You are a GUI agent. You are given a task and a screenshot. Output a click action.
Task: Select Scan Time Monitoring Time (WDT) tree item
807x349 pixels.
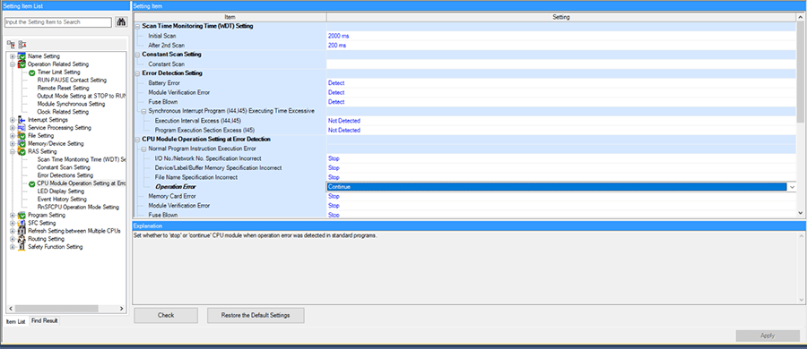click(82, 159)
